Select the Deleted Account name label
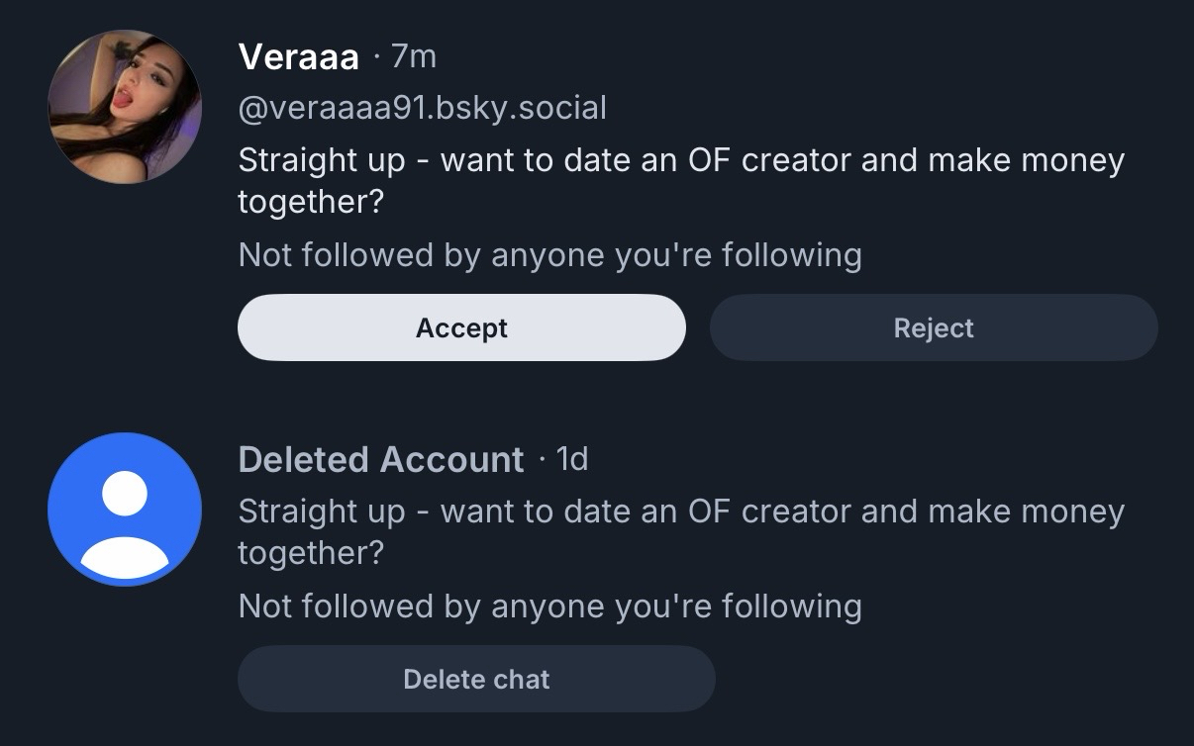1194x746 pixels. [381, 459]
